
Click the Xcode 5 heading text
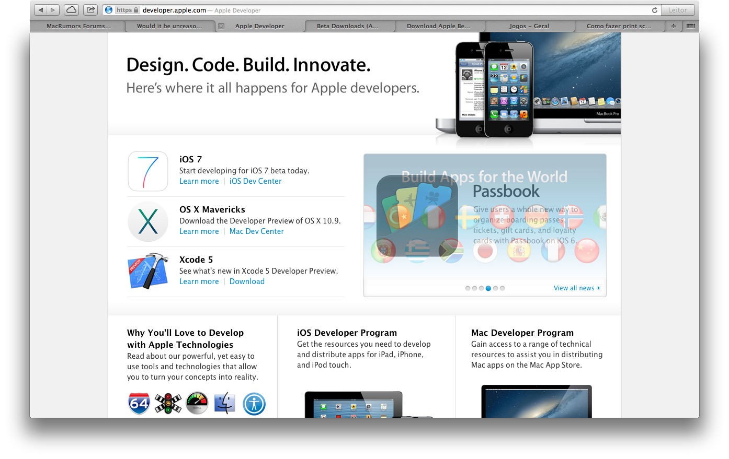196,260
